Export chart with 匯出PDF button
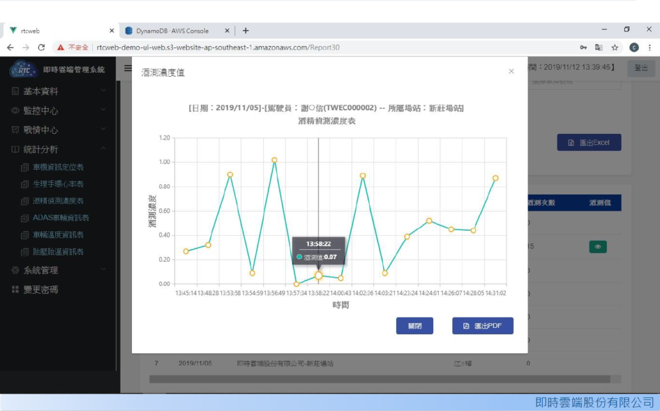This screenshot has height=411, width=660. (x=483, y=326)
